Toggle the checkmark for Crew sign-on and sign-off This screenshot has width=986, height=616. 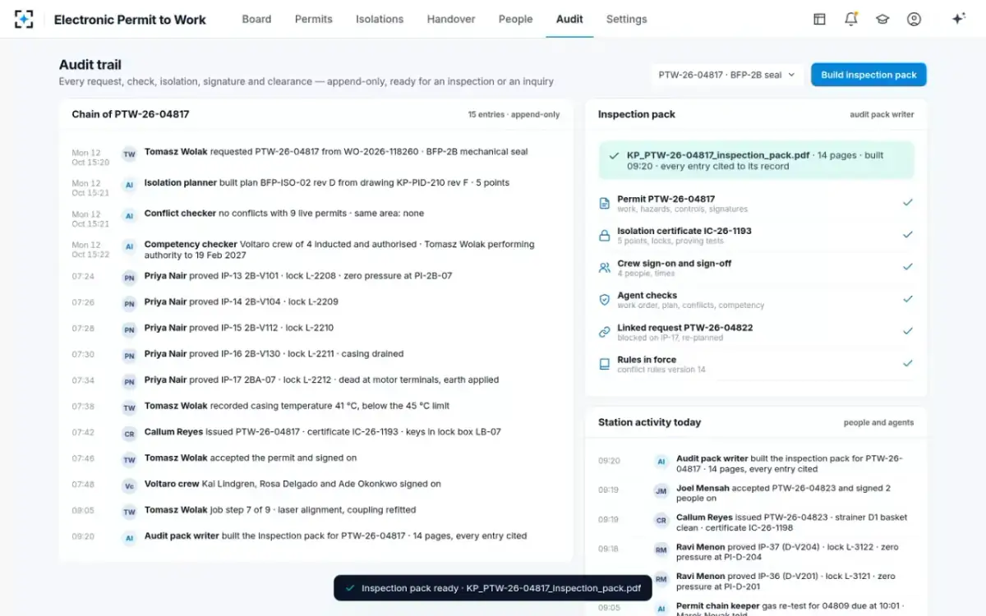pos(907,267)
